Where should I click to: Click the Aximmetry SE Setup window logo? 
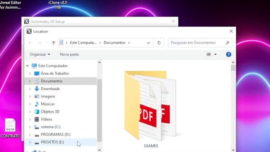[x=27, y=22]
